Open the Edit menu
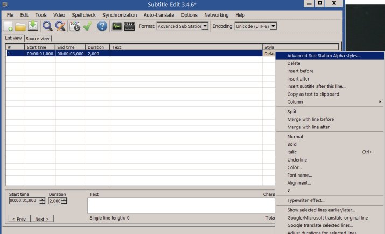Viewport: 385px width, 234px height. coord(24,15)
